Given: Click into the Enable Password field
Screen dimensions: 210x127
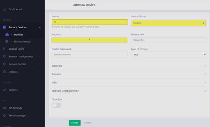Looking at the screenshot, I should [x=90, y=55].
